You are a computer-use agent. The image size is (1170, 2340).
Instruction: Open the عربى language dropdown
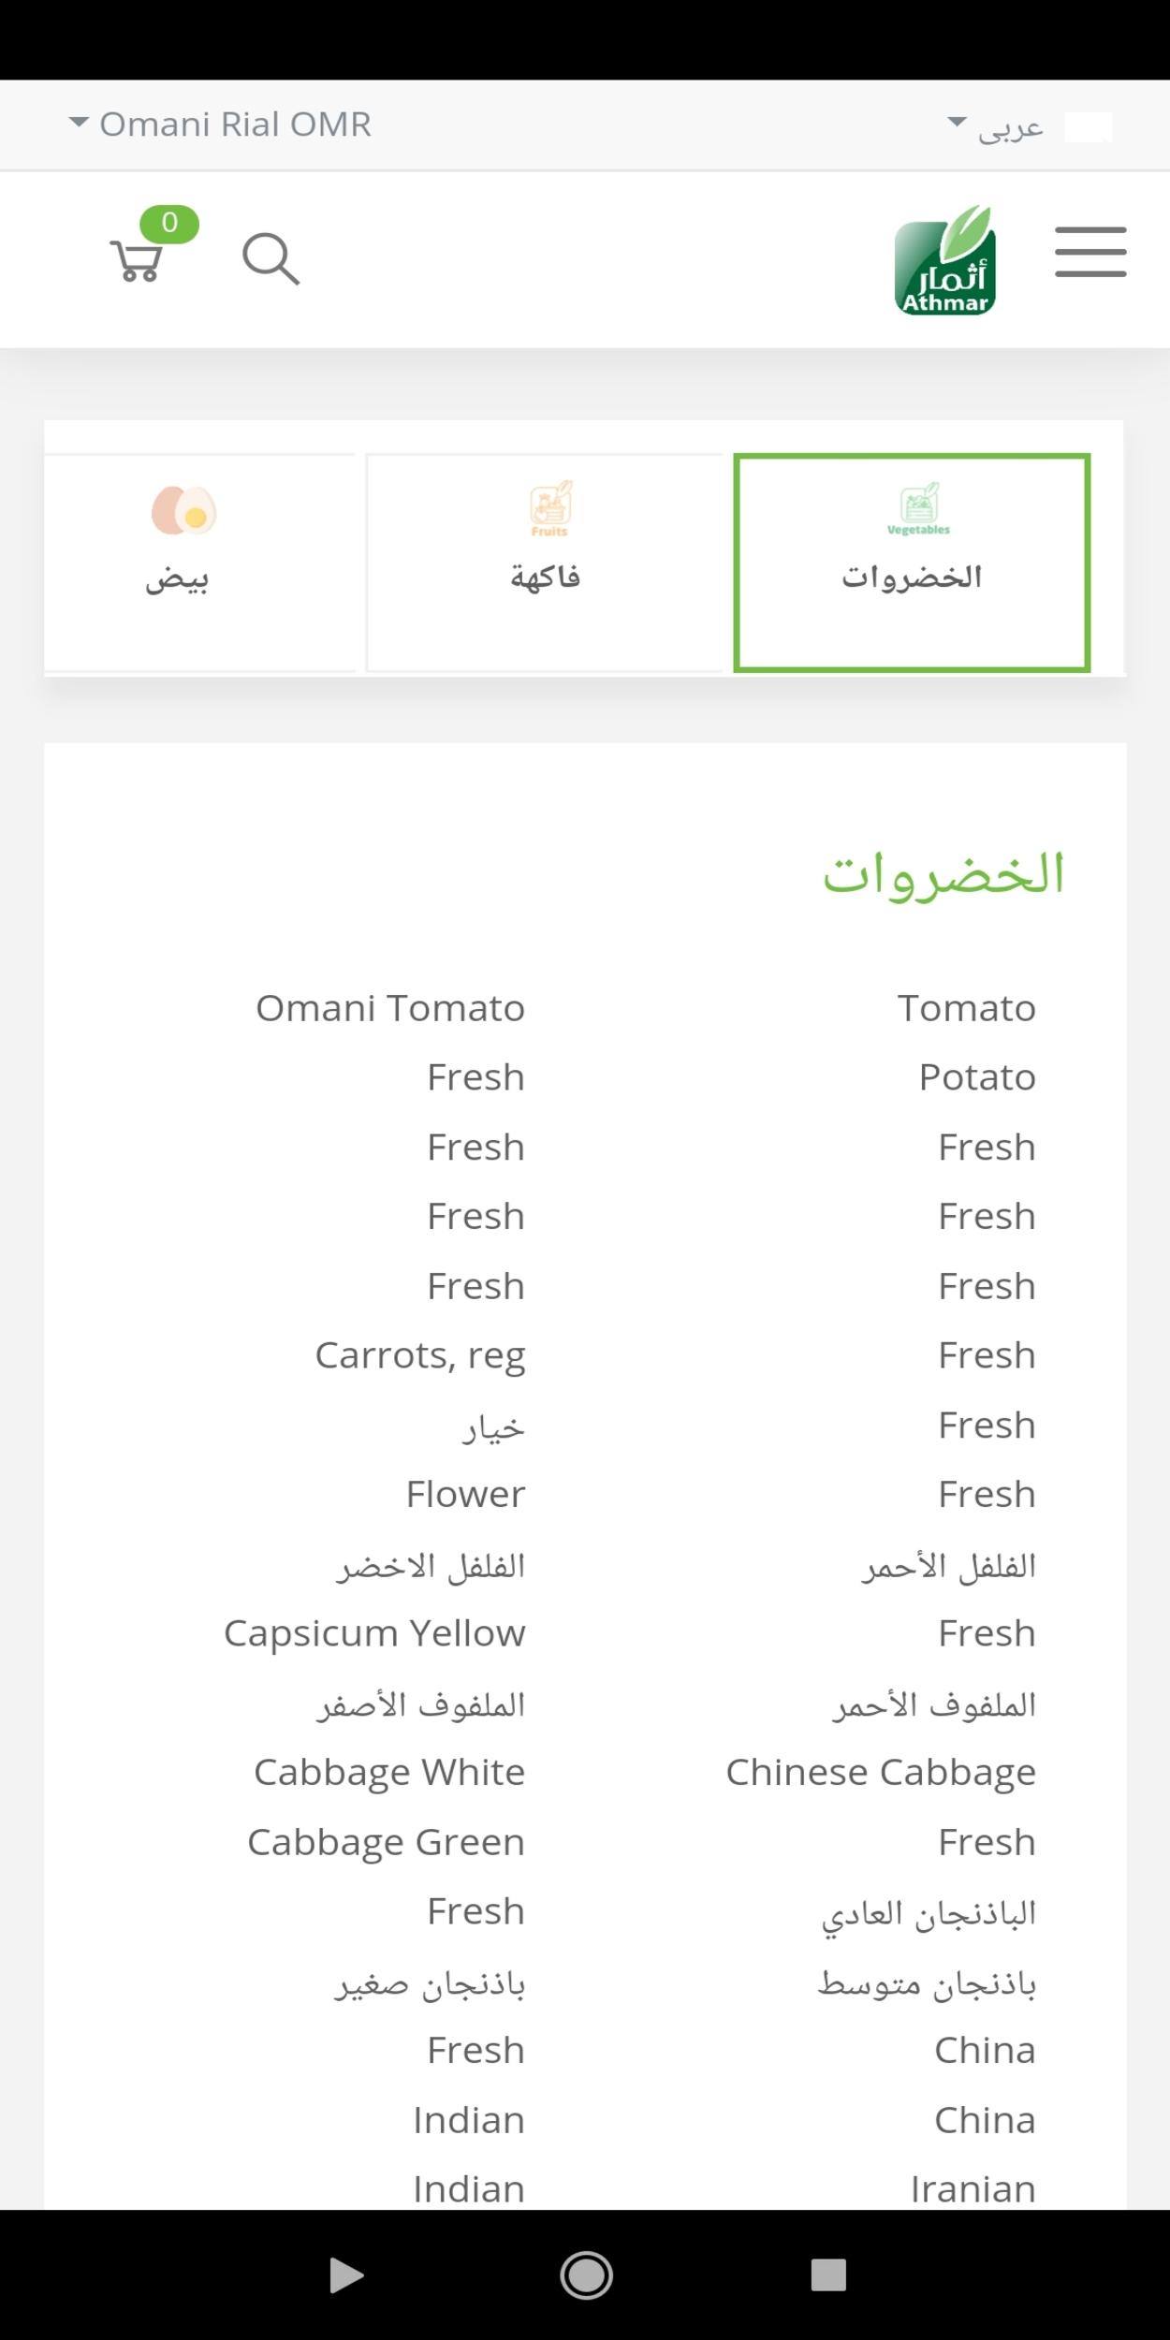pyautogui.click(x=995, y=126)
